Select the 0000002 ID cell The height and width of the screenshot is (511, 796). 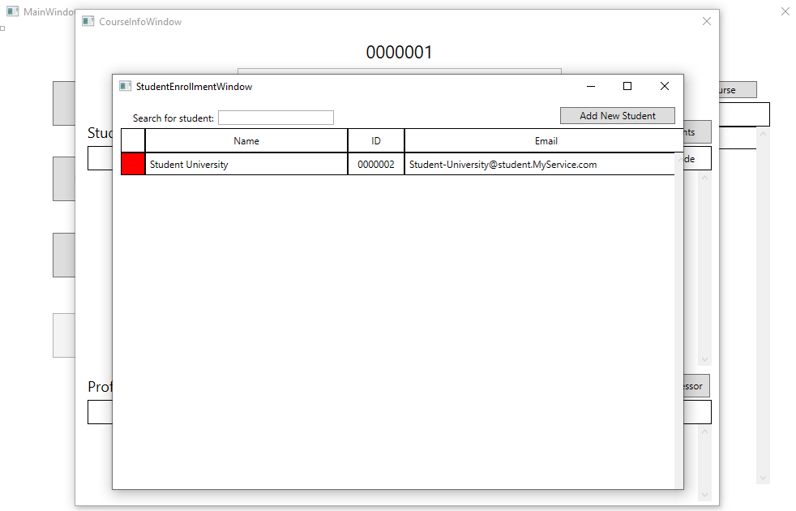point(376,164)
